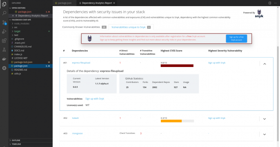Open the Testing flask icon view
280x147 pixels.
pos(4,50)
